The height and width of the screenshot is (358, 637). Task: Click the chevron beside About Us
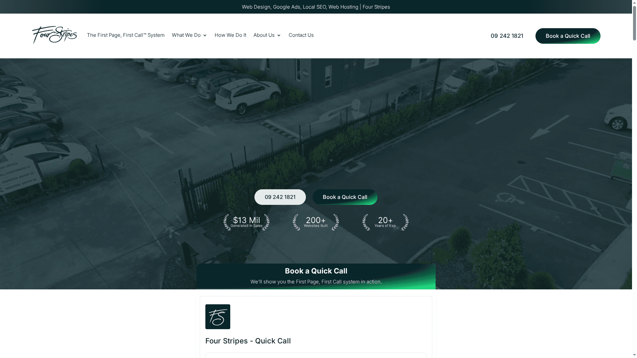279,35
